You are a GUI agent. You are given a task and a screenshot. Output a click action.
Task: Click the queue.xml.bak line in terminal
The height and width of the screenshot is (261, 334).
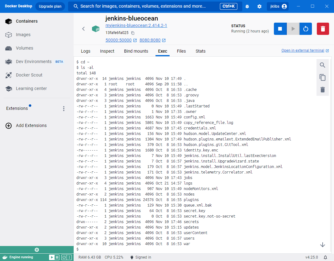(x=144, y=205)
